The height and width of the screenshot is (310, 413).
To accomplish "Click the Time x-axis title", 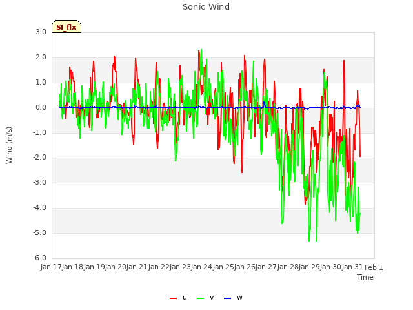I will (365, 277).
